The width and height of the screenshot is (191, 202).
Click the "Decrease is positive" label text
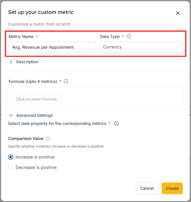pyautogui.click(x=36, y=167)
